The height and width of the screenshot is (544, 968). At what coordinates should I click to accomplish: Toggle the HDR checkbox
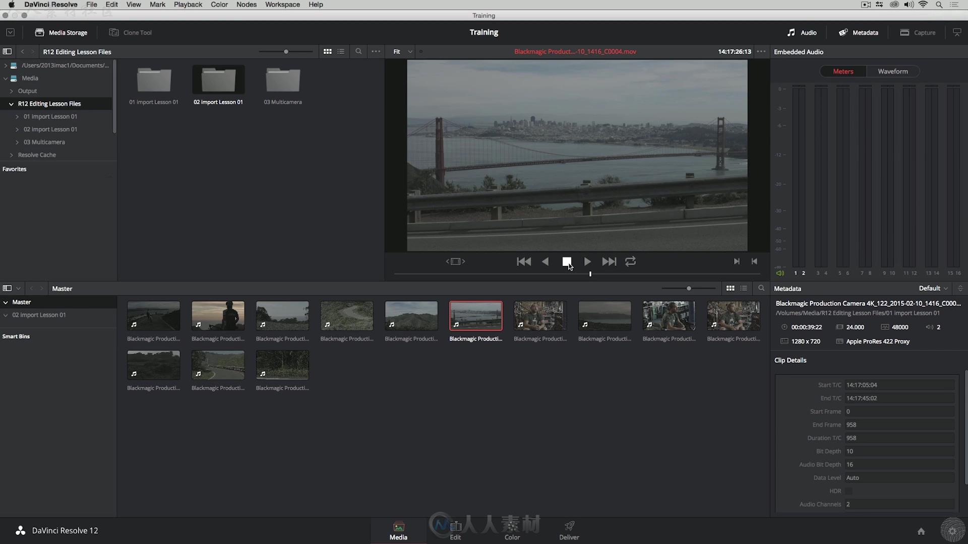pyautogui.click(x=849, y=491)
